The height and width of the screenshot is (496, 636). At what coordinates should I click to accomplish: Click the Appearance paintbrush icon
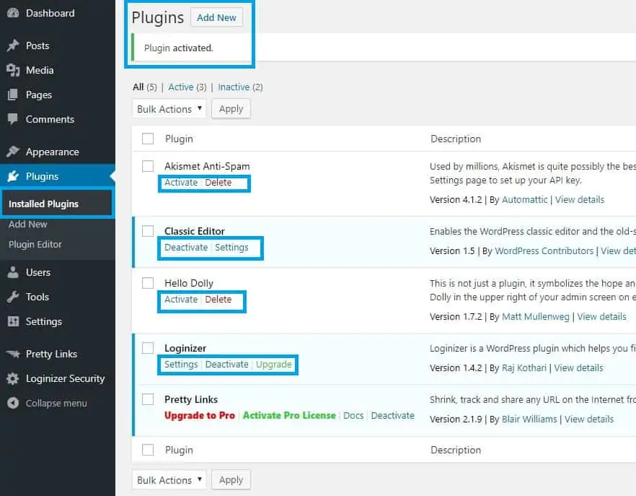pyautogui.click(x=13, y=152)
